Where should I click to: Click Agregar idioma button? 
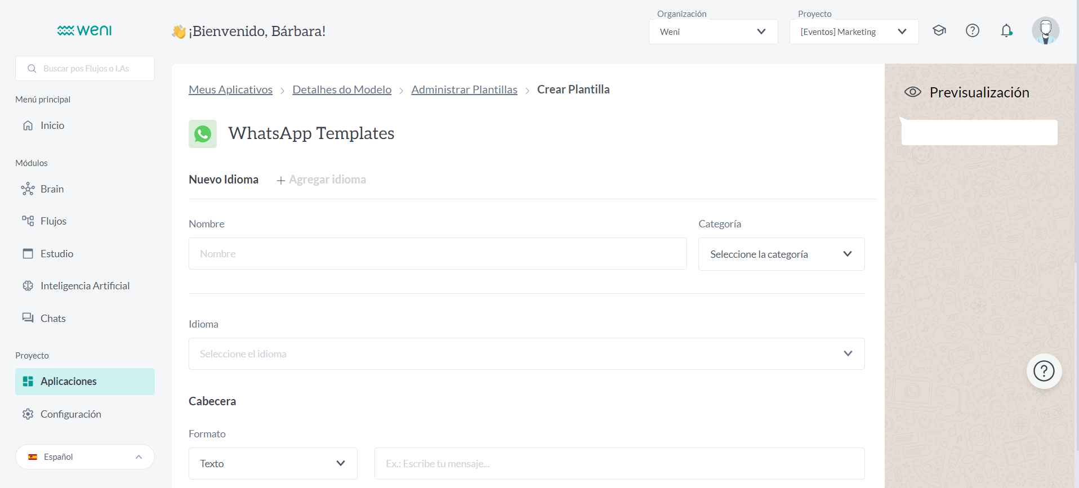point(322,180)
